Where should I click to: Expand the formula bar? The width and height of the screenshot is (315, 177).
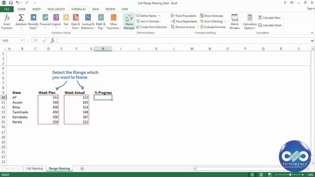click(312, 40)
